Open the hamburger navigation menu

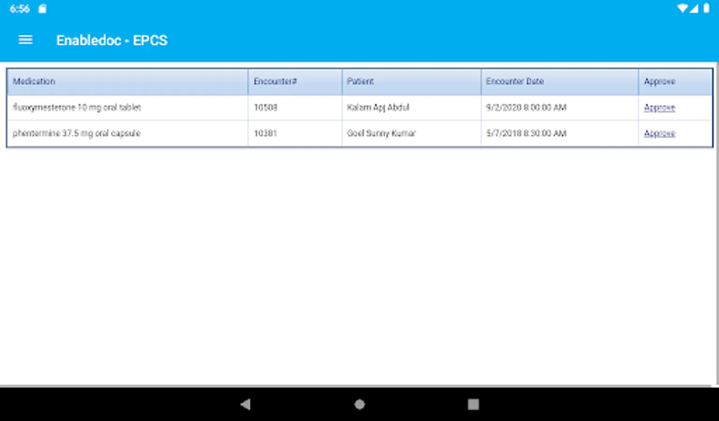coord(25,40)
